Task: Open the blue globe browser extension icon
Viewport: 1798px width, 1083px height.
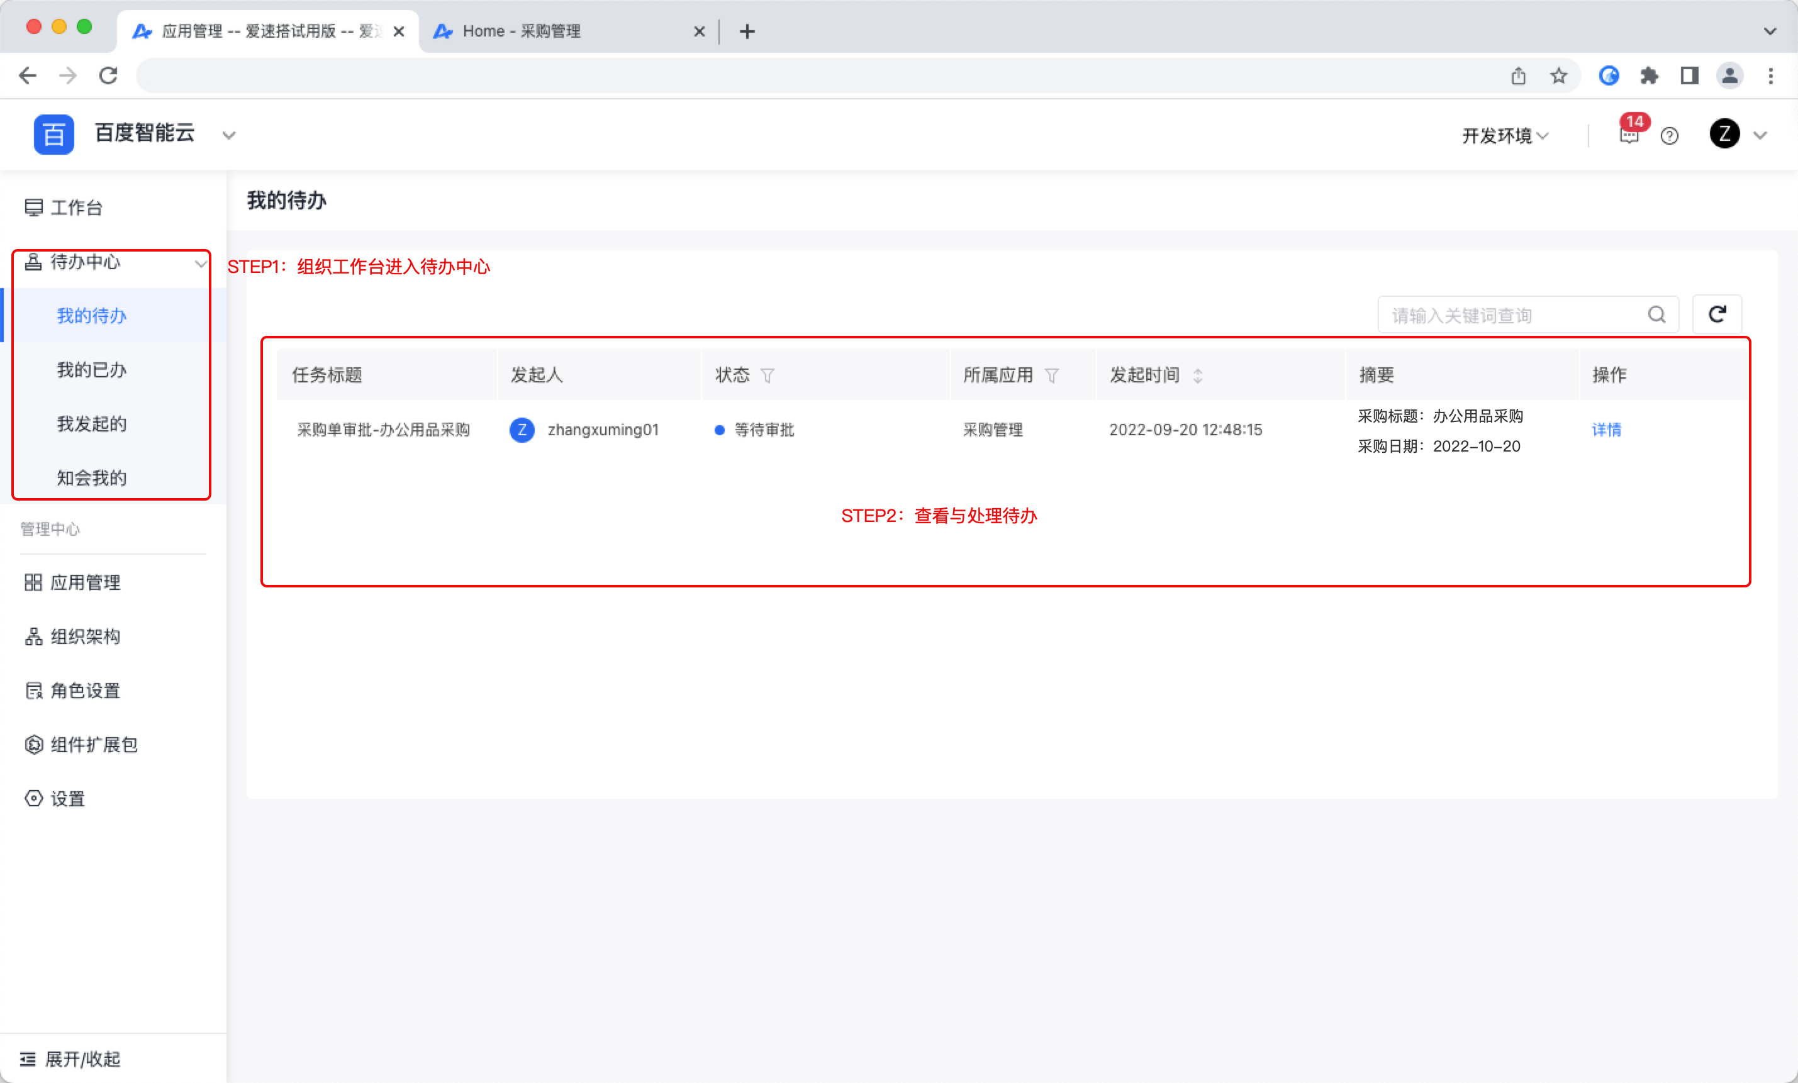Action: click(1609, 76)
